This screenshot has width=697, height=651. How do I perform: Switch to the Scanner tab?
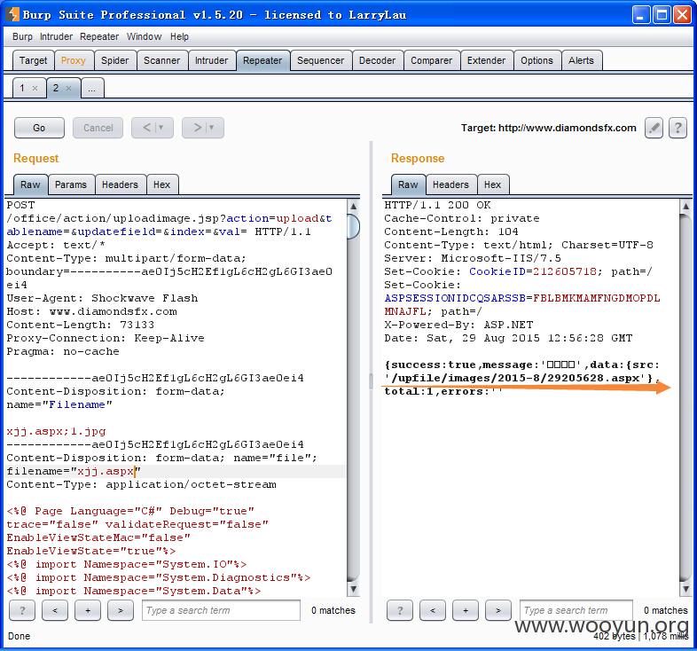pos(161,60)
